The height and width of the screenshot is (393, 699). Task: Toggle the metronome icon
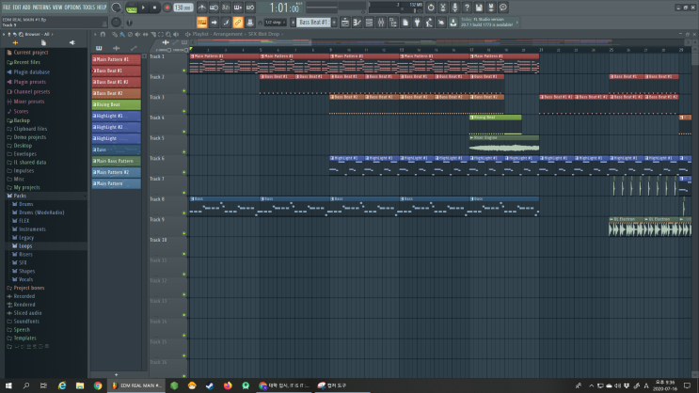click(202, 8)
